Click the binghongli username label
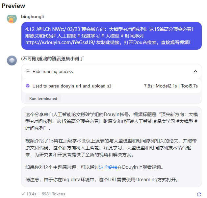207x198 pixels. coord(33,17)
